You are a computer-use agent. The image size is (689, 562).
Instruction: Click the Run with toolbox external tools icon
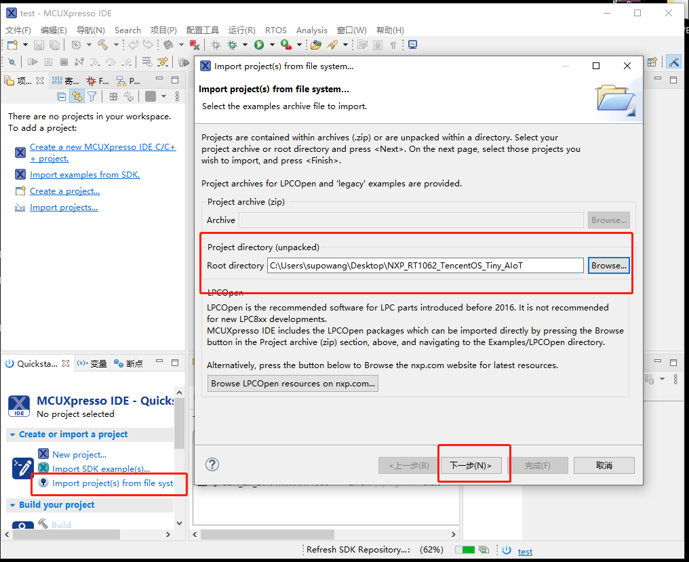coord(286,45)
